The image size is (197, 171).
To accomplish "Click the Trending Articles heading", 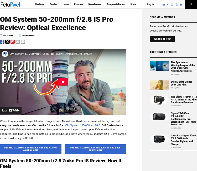I will 163,52.
